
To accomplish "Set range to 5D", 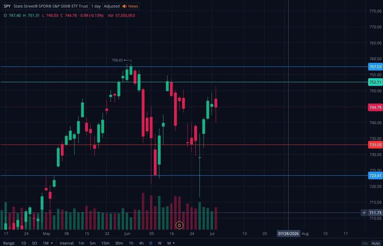I will tap(34, 243).
